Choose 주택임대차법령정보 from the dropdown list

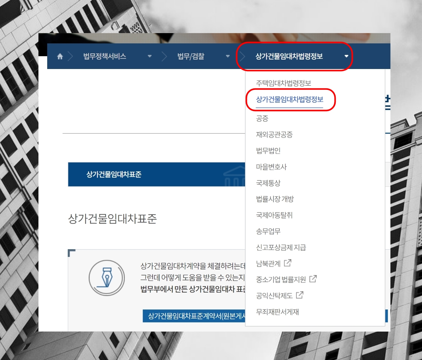pos(284,83)
